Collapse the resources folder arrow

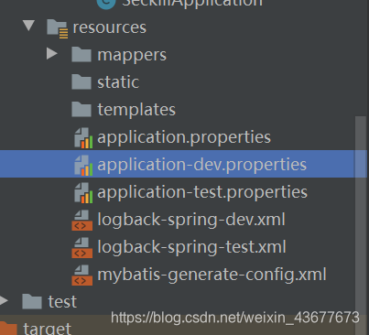point(28,26)
